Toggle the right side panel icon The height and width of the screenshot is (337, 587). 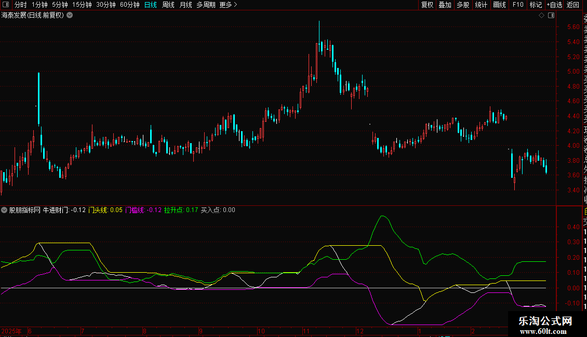[549, 16]
